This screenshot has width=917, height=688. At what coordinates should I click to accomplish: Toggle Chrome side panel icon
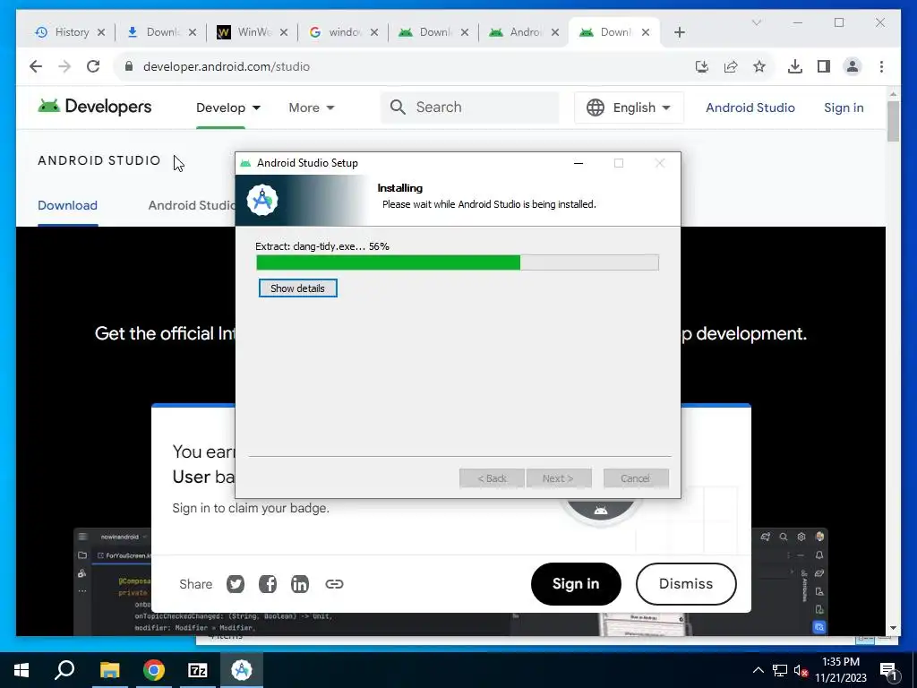coord(824,66)
